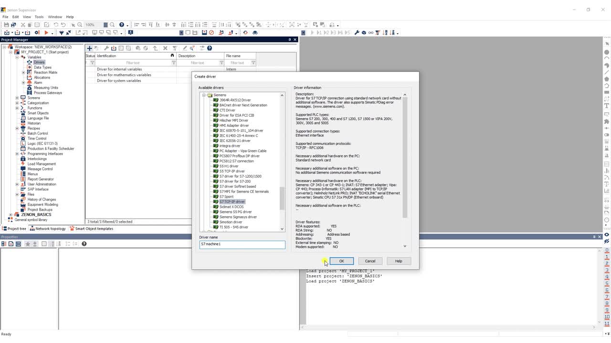Open the Time Control module icon
Image resolution: width=611 pixels, height=343 pixels.
(x=23, y=139)
